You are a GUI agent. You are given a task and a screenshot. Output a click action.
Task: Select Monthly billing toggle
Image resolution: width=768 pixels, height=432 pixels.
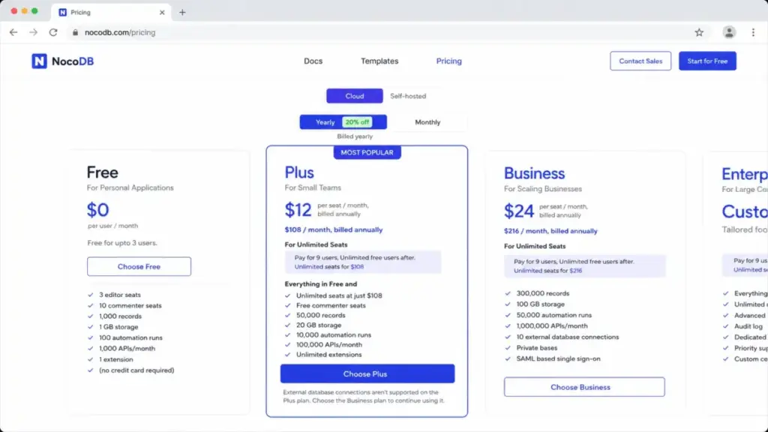pyautogui.click(x=427, y=122)
